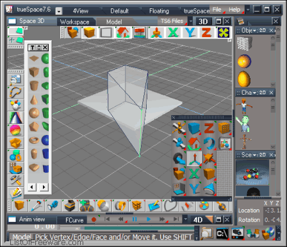
Task: Toggle the pause button in animation controls
Action: tap(135, 219)
